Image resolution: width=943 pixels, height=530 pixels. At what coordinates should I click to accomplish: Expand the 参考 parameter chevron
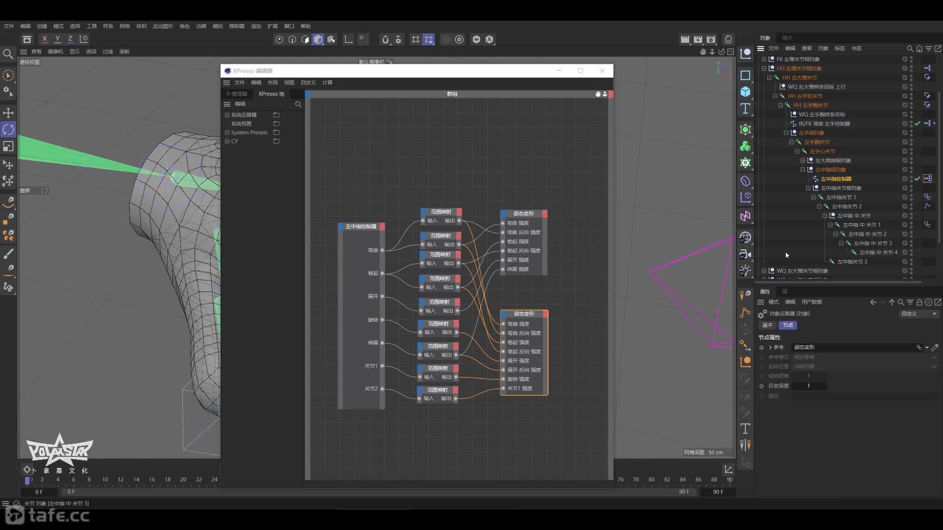tap(770, 347)
